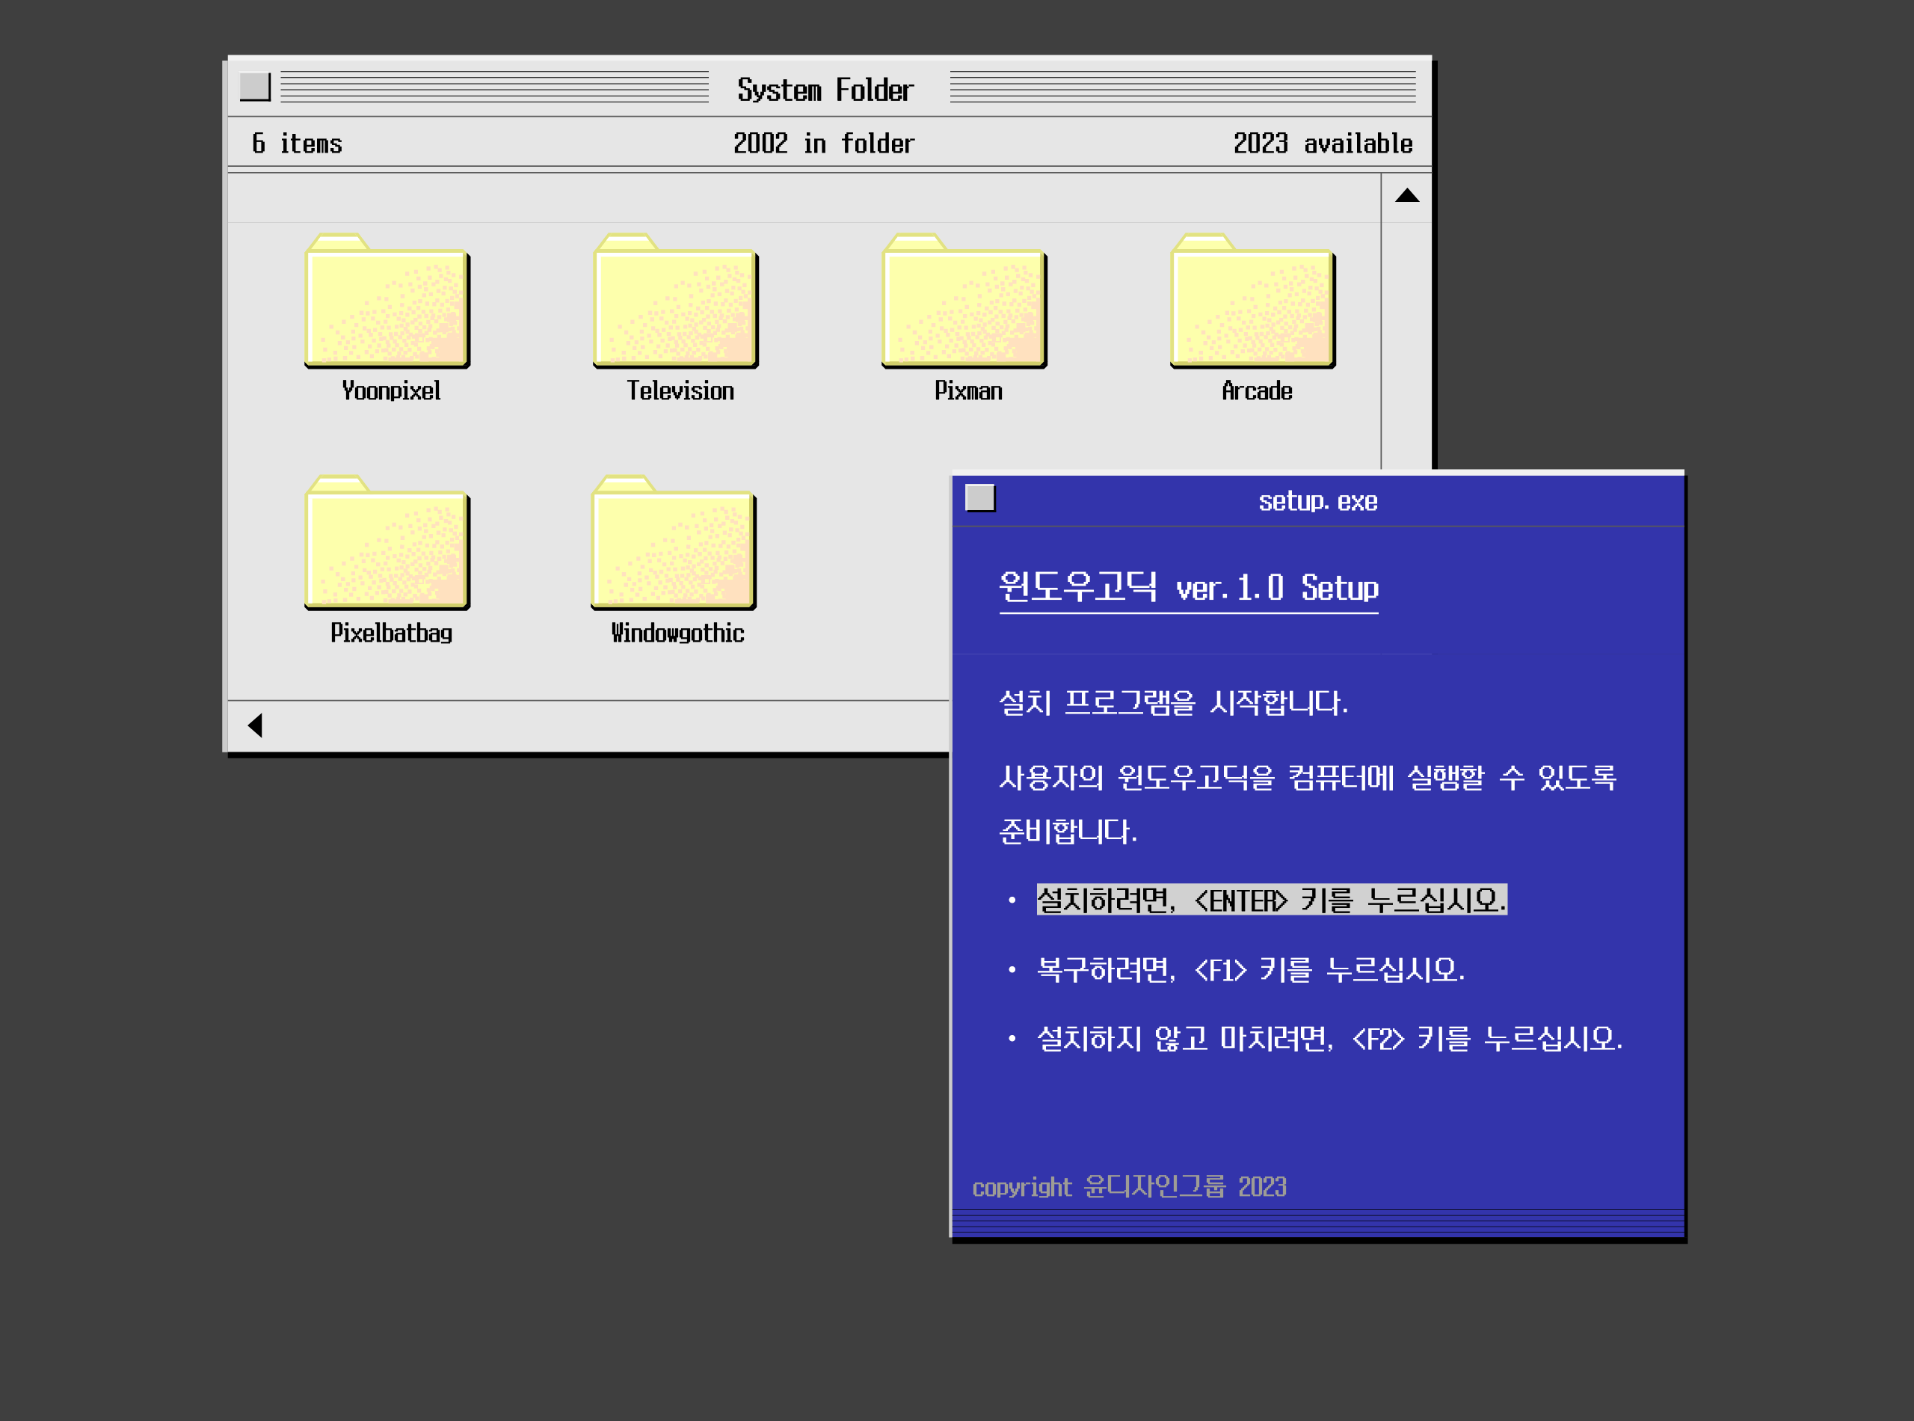Viewport: 1914px width, 1421px height.
Task: Click the '6 items' status text
Action: (x=297, y=144)
